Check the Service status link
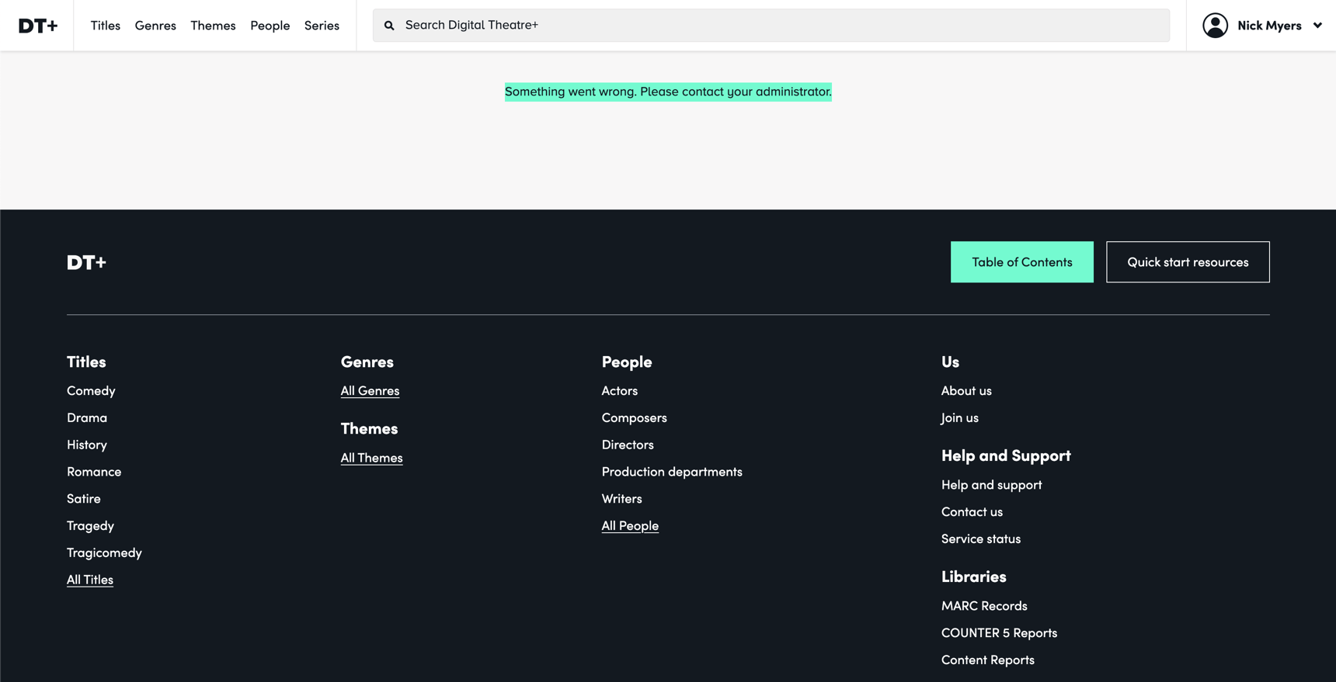Screen dimensions: 1336x682 pyautogui.click(x=980, y=539)
